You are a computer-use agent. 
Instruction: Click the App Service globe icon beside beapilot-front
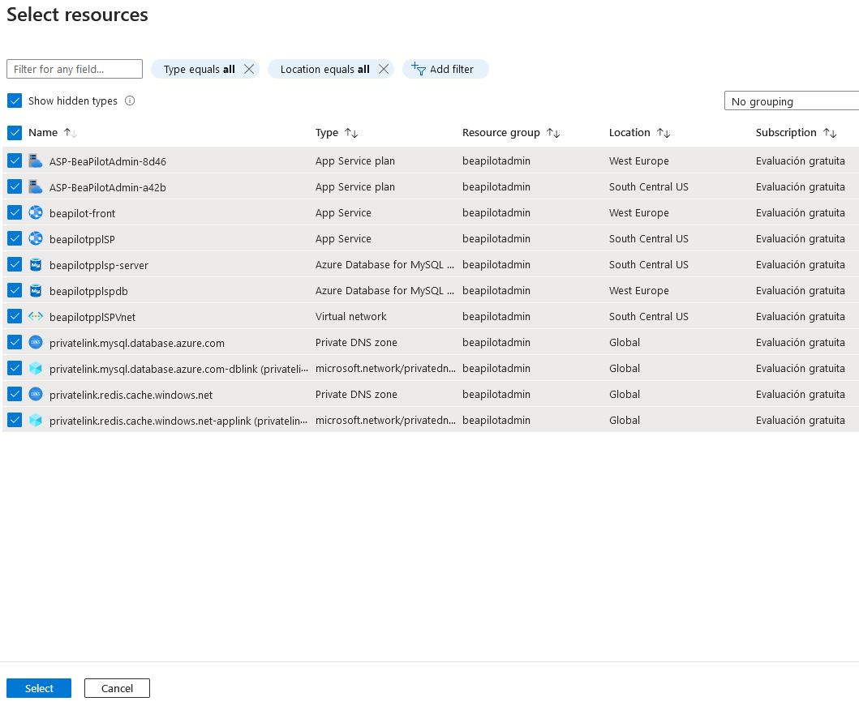[35, 212]
